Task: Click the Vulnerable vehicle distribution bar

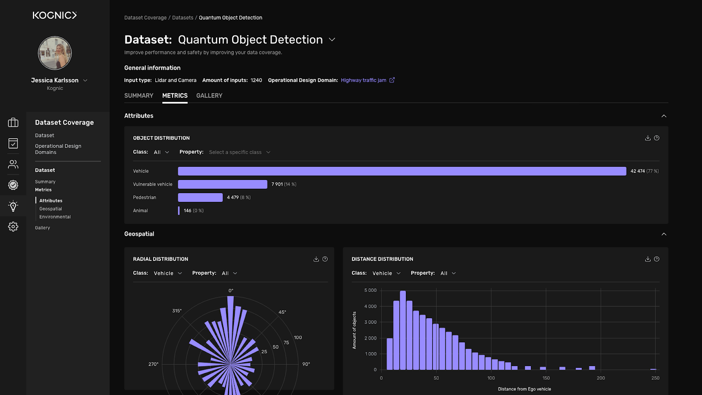Action: pos(222,184)
